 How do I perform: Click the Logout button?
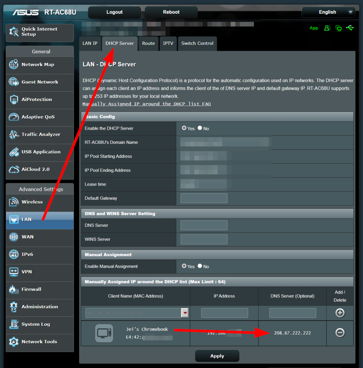pyautogui.click(x=115, y=12)
